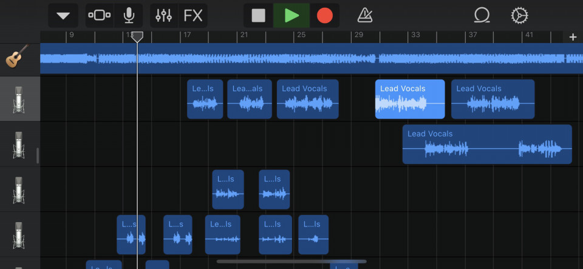Select second 'L...s' region on fourth vocal track

point(178,234)
